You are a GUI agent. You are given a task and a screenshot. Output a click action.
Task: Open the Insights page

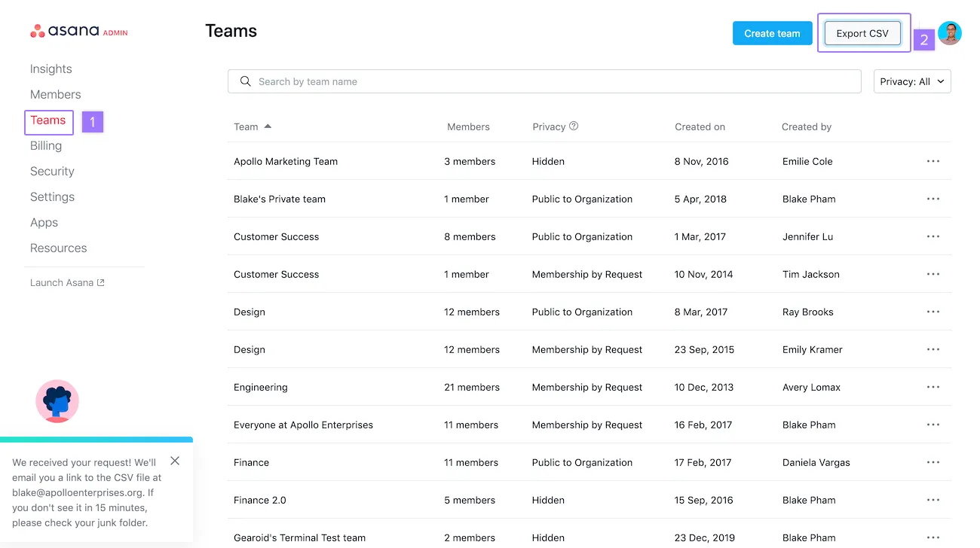[x=51, y=68]
